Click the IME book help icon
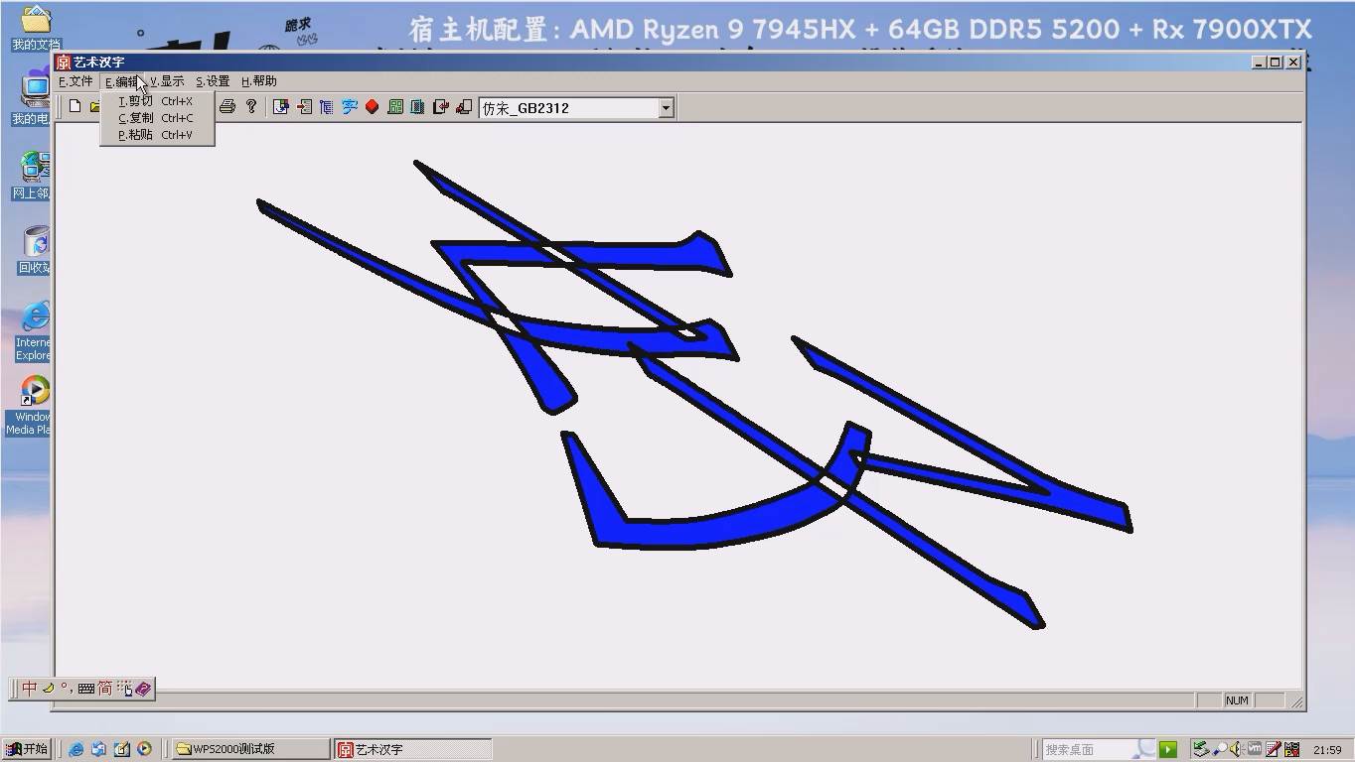This screenshot has width=1355, height=762. click(143, 688)
